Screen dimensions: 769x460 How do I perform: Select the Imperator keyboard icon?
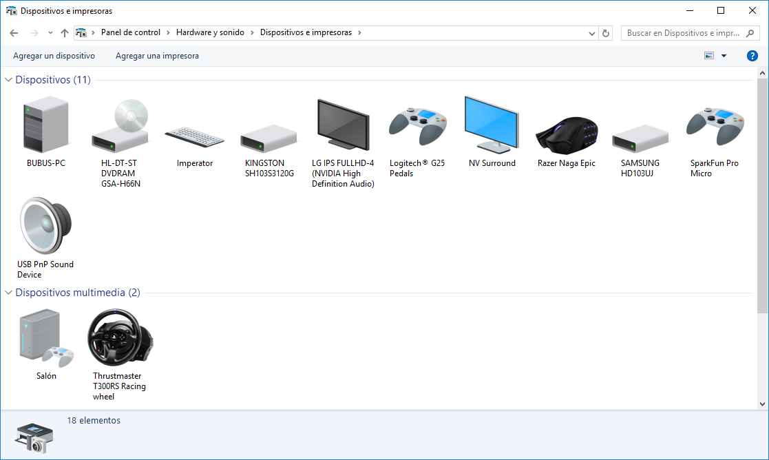194,137
